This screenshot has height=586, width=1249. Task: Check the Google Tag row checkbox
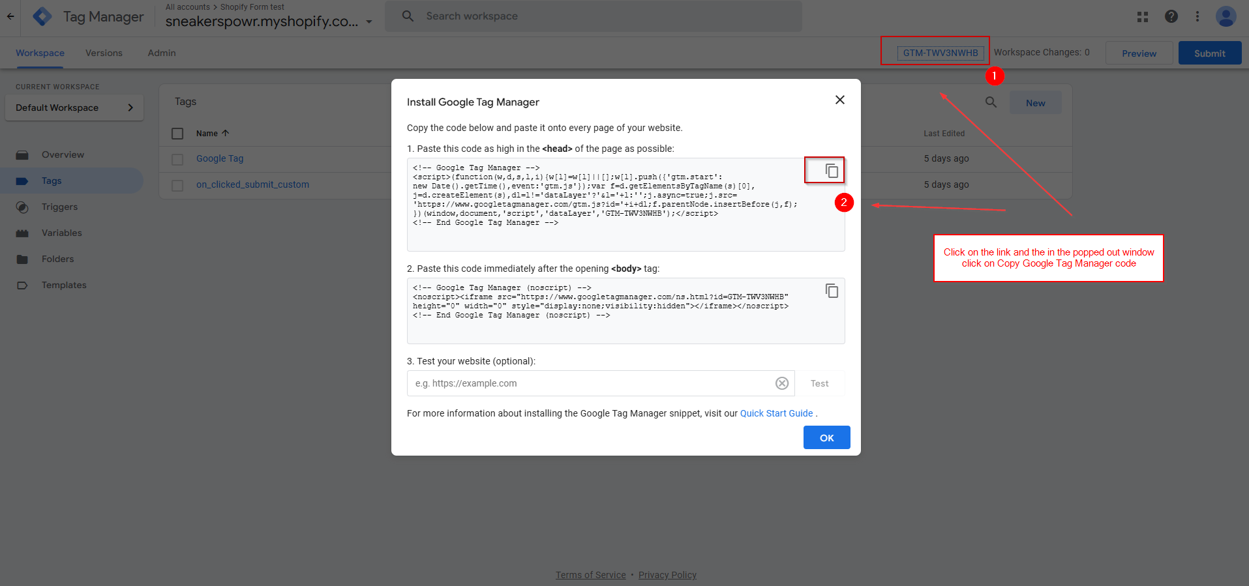(177, 159)
